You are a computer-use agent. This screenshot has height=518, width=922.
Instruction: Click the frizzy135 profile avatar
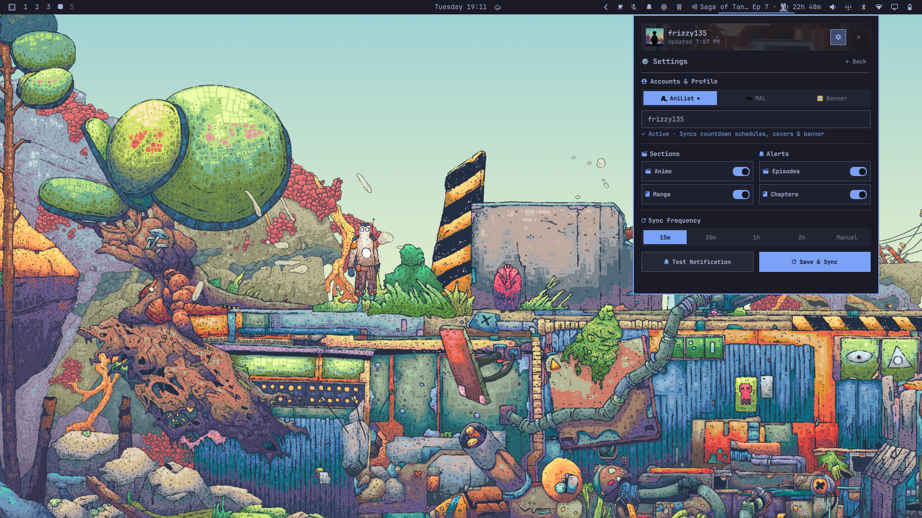(x=655, y=37)
